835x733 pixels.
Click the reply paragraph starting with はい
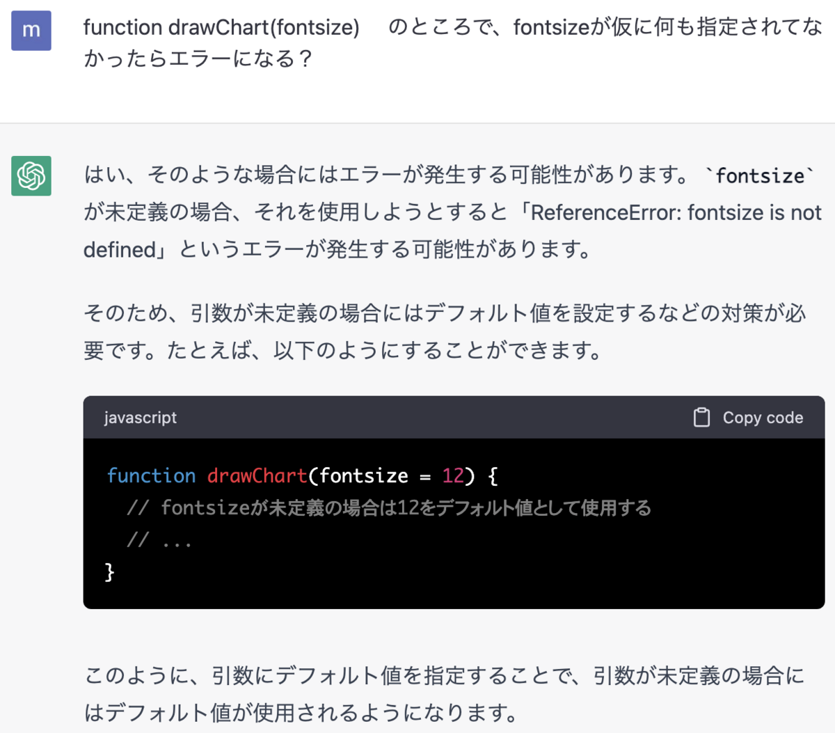(x=453, y=212)
